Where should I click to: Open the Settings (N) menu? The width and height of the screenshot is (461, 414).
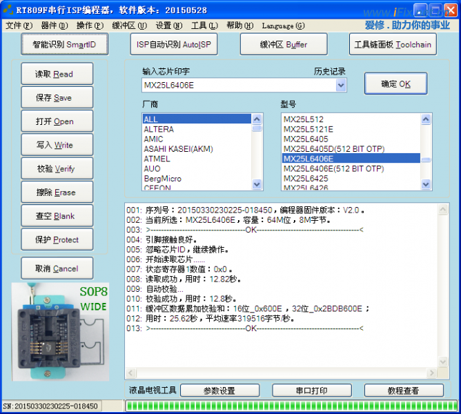169,26
